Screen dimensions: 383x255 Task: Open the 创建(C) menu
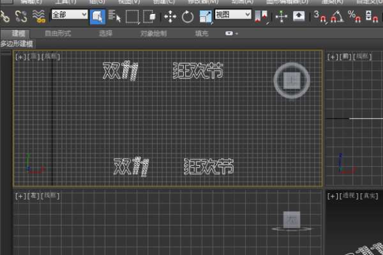pyautogui.click(x=163, y=2)
